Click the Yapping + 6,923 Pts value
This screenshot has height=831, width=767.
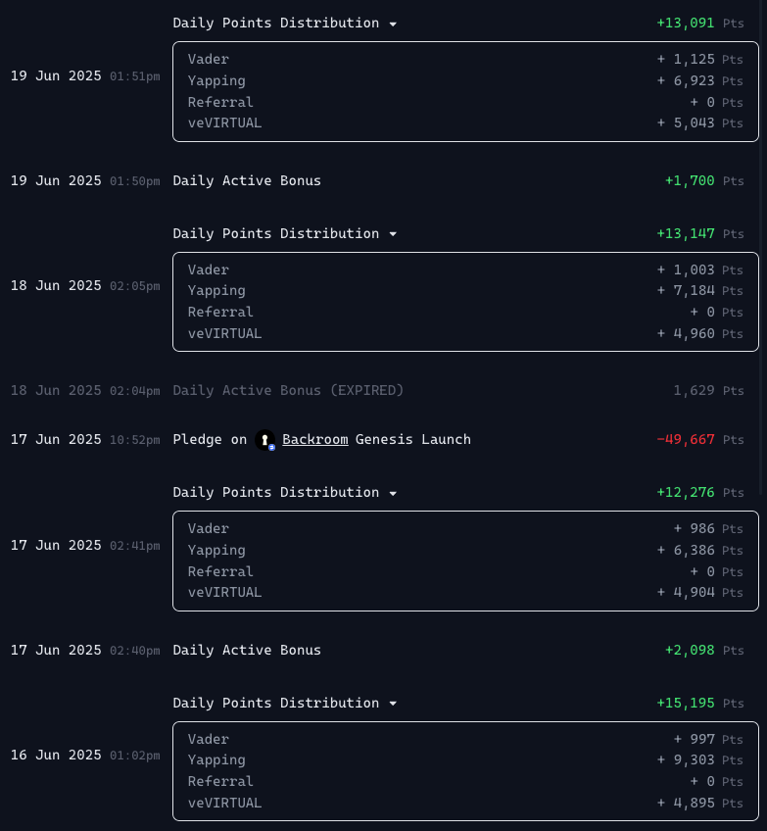699,81
